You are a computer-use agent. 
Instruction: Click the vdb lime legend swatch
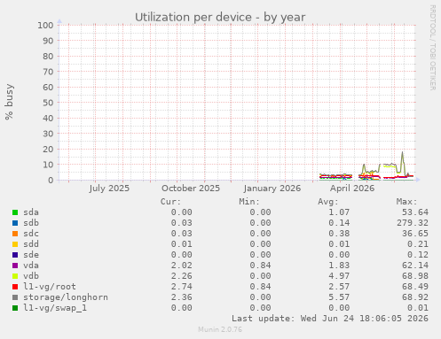click(x=15, y=276)
